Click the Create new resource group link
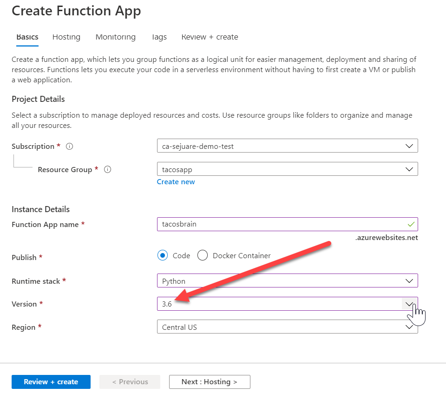Image resolution: width=446 pixels, height=394 pixels. click(176, 181)
